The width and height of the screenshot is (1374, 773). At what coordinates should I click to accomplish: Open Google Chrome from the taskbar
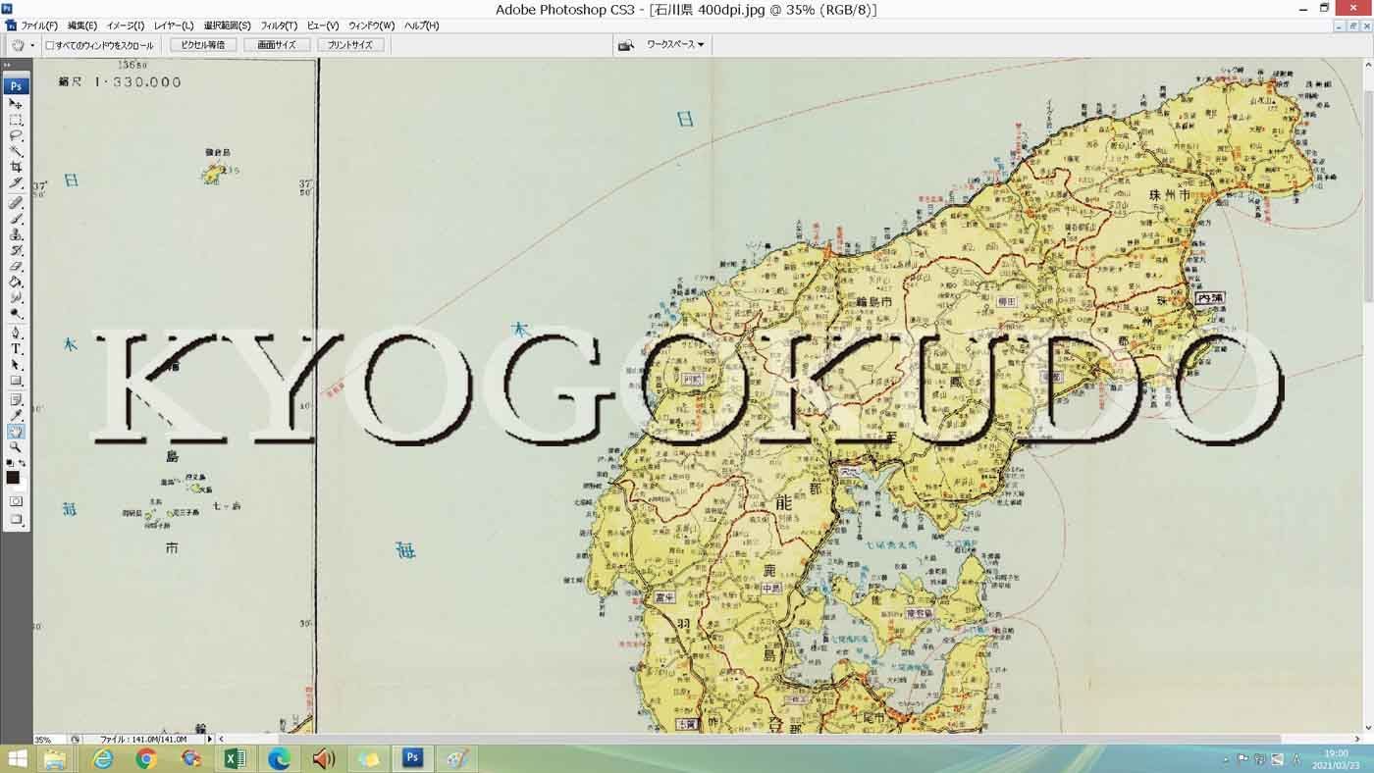coord(146,758)
